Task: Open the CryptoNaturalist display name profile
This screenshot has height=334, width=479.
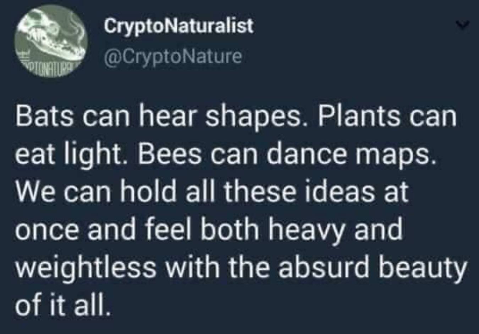Action: tap(179, 26)
